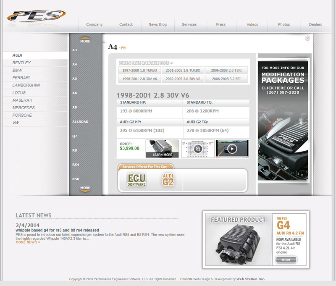Close the A4 panel with the X icon
This screenshot has height=286, width=336.
coord(307,38)
